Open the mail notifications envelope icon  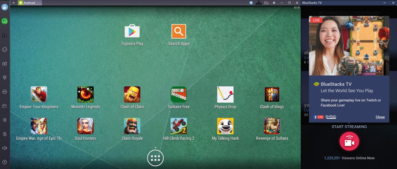pos(266,3)
